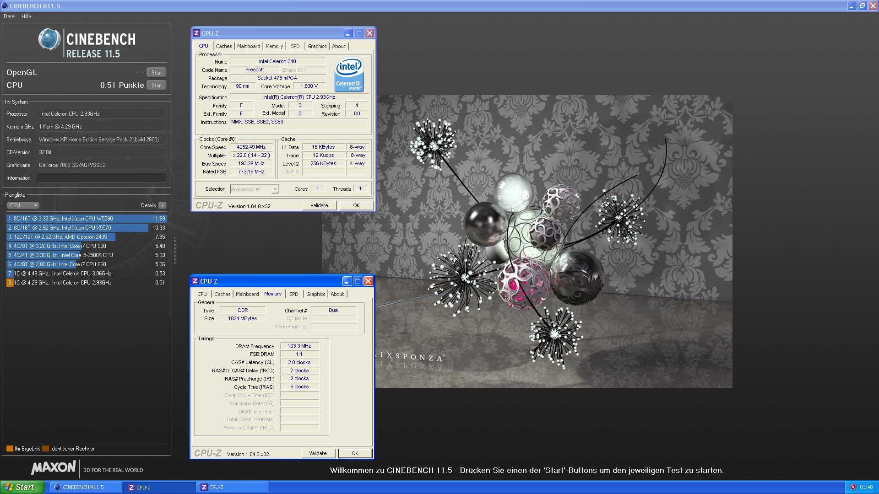The height and width of the screenshot is (494, 879).
Task: Click the Cinebench icon in the main titlebar
Action: click(x=5, y=5)
